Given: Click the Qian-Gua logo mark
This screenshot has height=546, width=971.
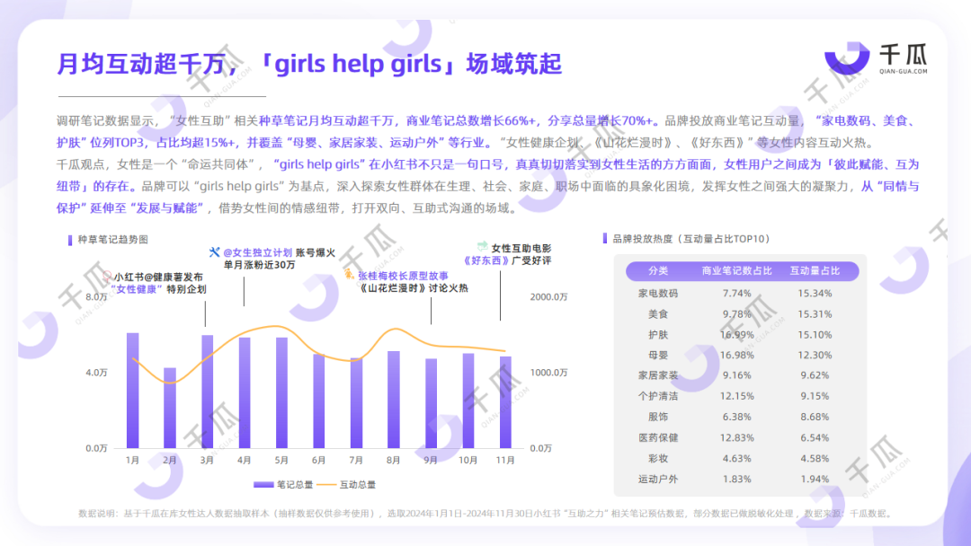Looking at the screenshot, I should point(847,58).
